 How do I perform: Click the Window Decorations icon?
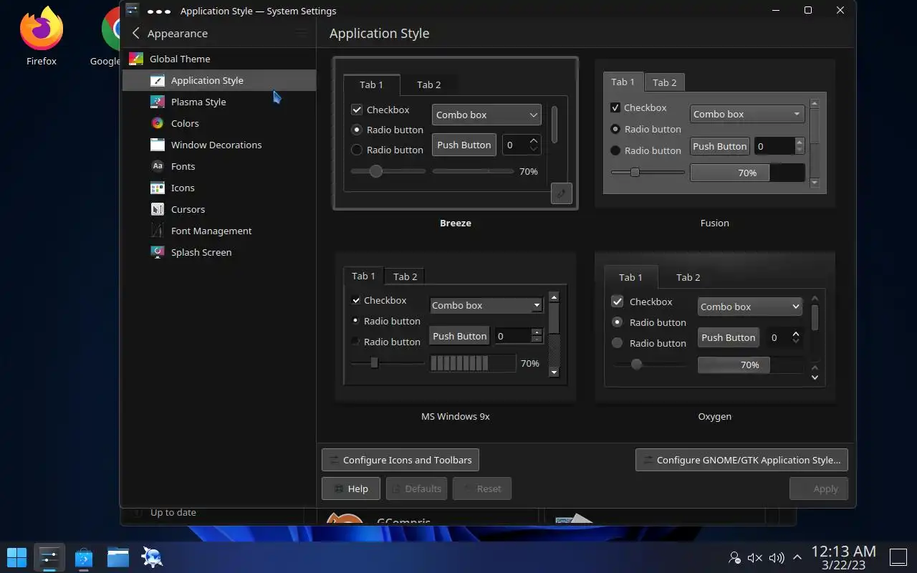point(158,145)
